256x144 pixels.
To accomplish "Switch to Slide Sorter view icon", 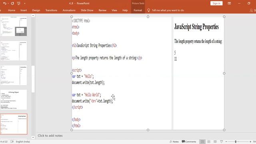I will click(209, 142).
